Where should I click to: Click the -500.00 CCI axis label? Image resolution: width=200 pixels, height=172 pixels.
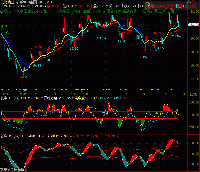coord(194,127)
